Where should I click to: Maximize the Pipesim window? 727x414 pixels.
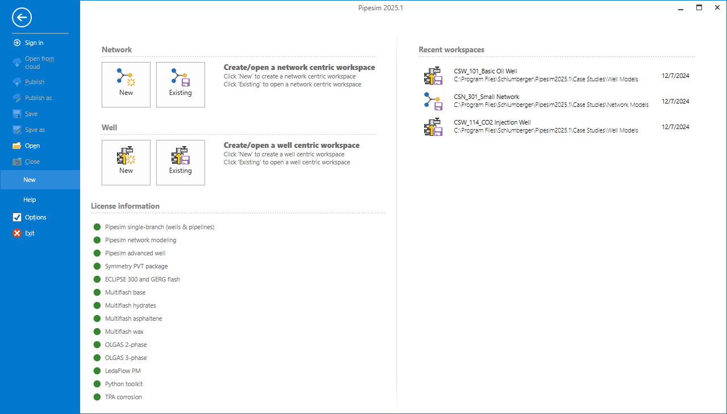pos(699,8)
